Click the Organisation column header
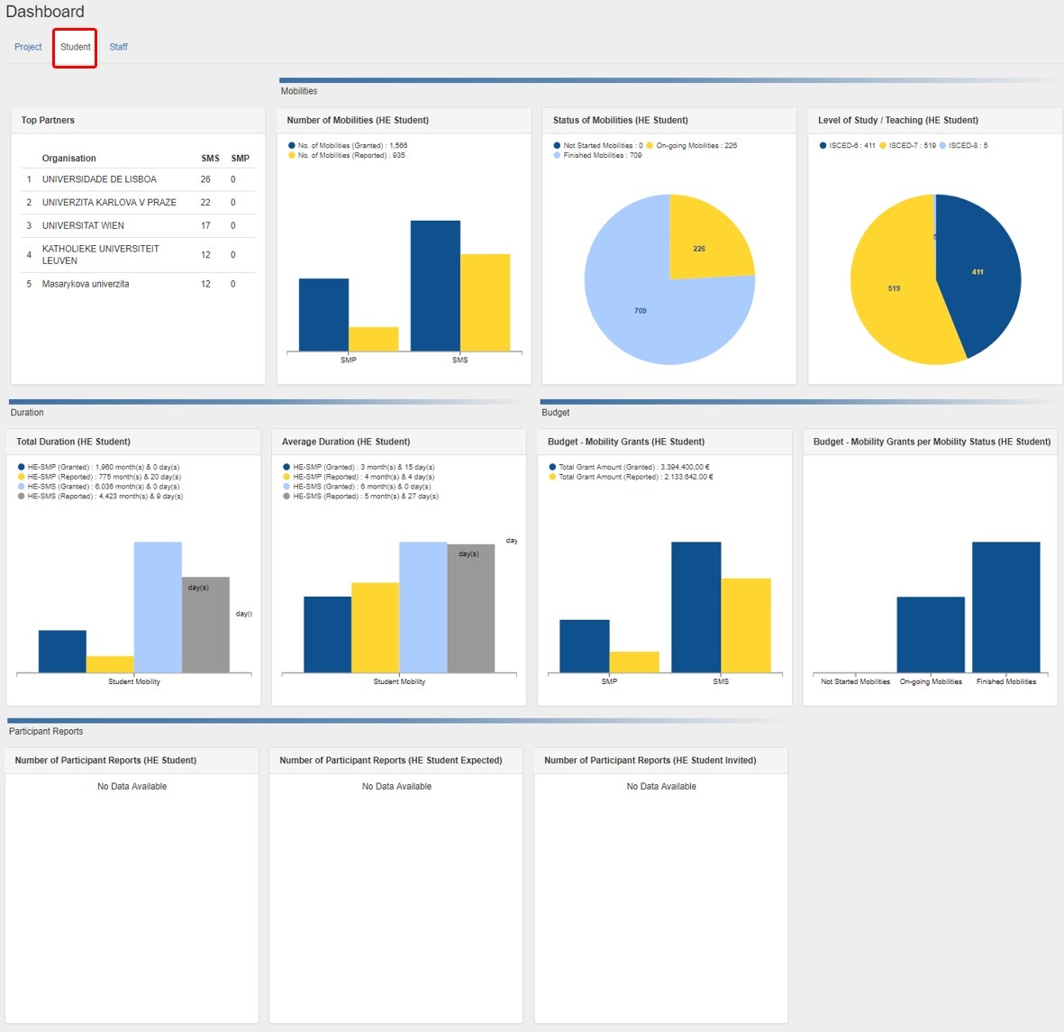 [69, 159]
